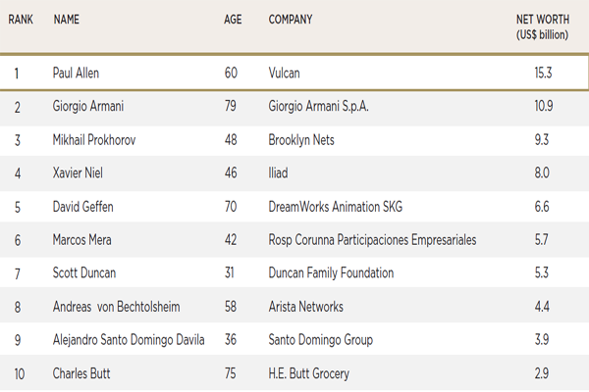Click the Vulcan company cell
Viewport: 589px width, 392px height.
pyautogui.click(x=286, y=73)
